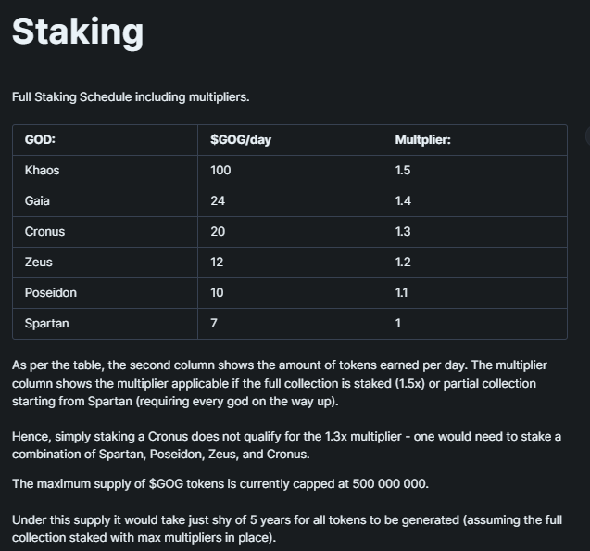This screenshot has height=551, width=590.
Task: Select the GOD: column header
Action: (105, 140)
